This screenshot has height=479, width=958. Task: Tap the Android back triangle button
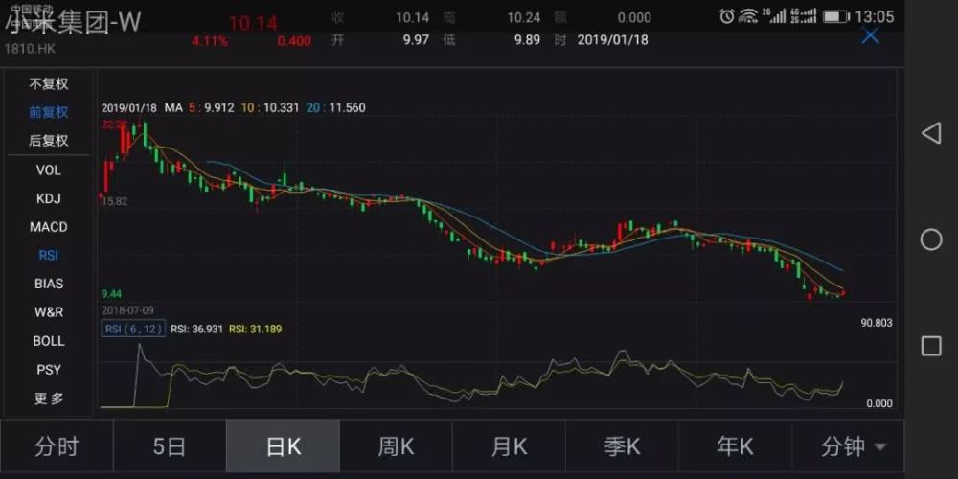click(930, 133)
